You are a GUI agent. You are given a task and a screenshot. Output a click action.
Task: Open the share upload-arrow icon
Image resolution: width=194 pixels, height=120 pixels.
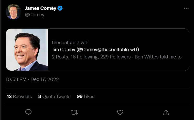(166, 112)
